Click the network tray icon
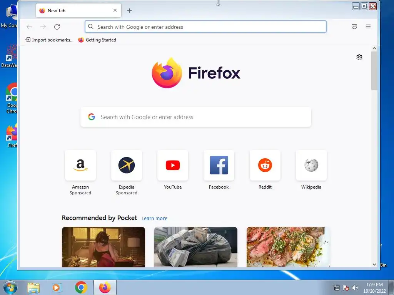The image size is (394, 295). coord(336,288)
